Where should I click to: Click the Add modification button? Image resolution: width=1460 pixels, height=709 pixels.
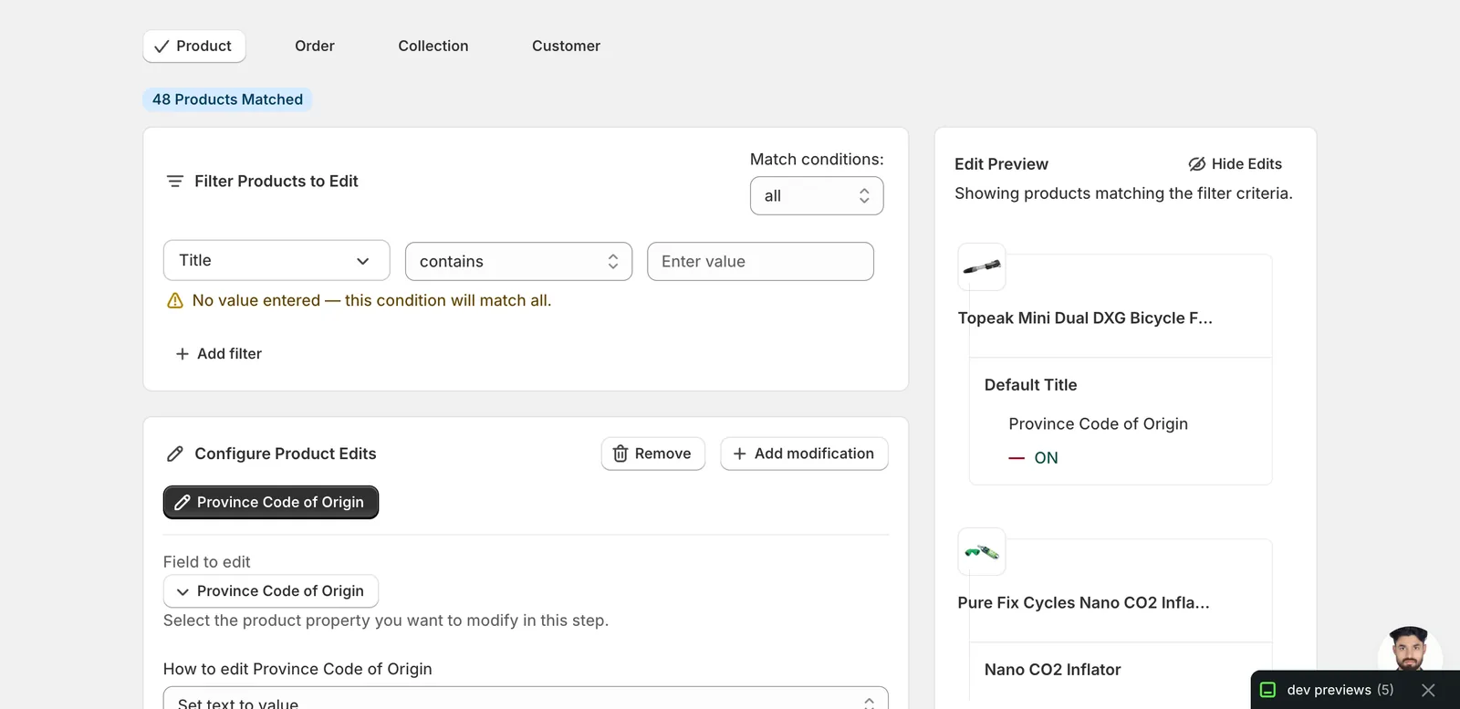click(x=804, y=454)
